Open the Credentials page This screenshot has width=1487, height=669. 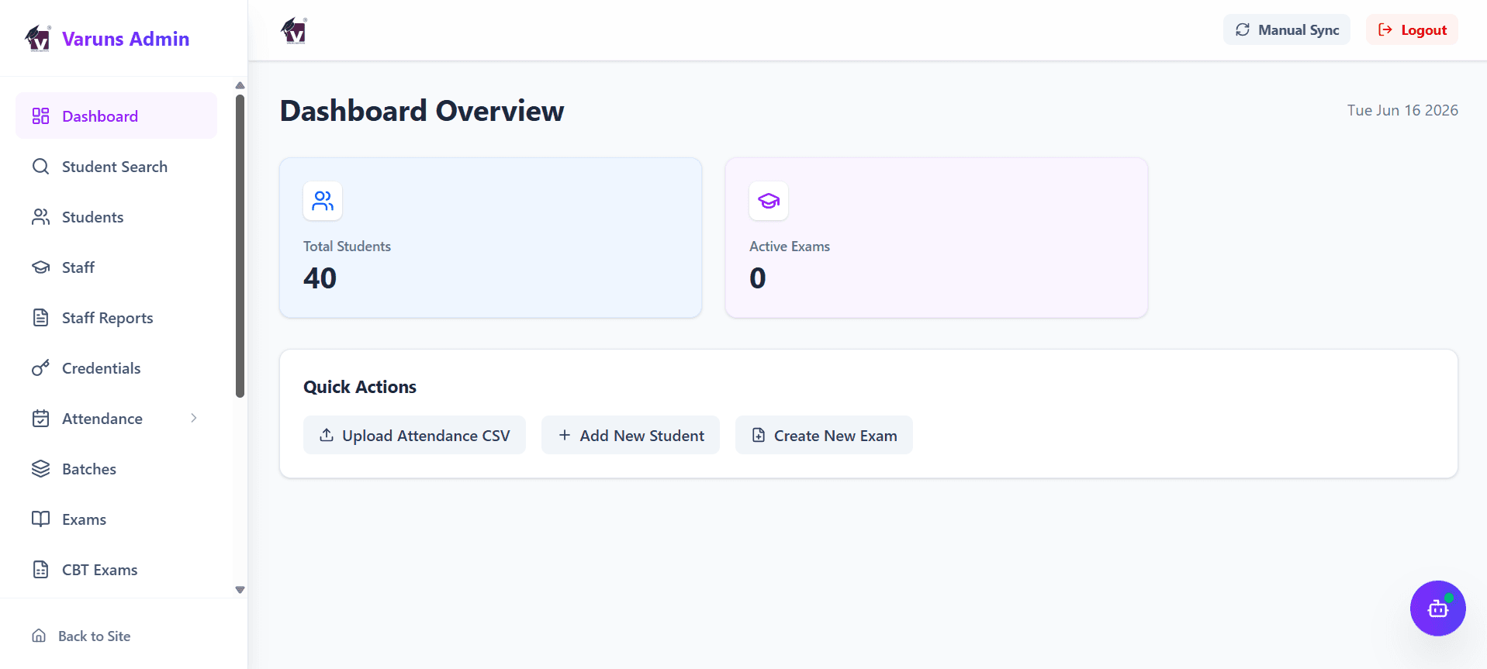click(x=116, y=368)
